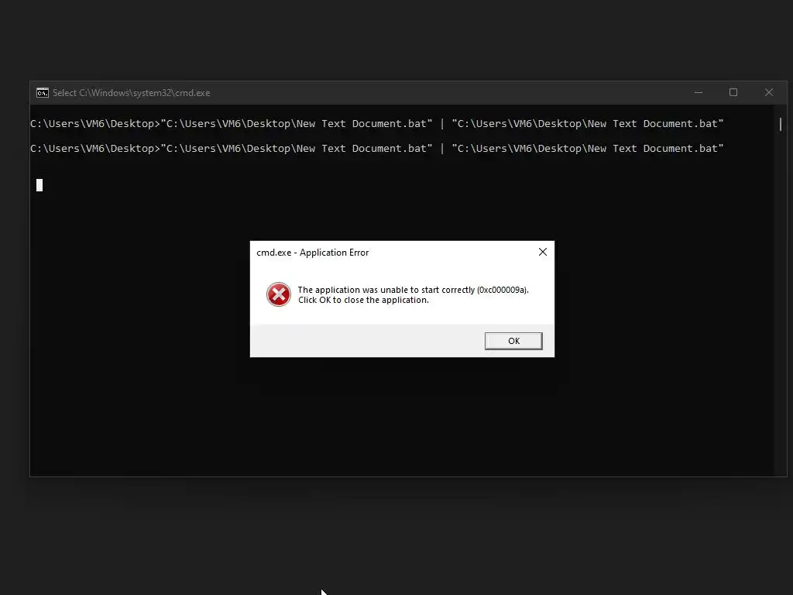Click the first command prompt line path
793x595 pixels.
pos(95,123)
